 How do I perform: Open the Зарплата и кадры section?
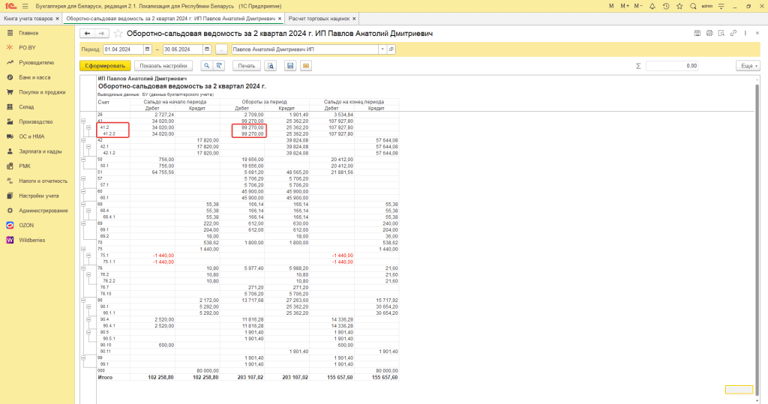coord(40,151)
